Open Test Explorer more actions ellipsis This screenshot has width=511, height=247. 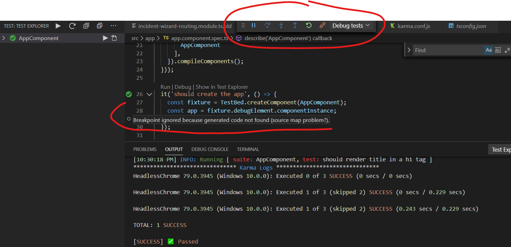click(x=113, y=26)
